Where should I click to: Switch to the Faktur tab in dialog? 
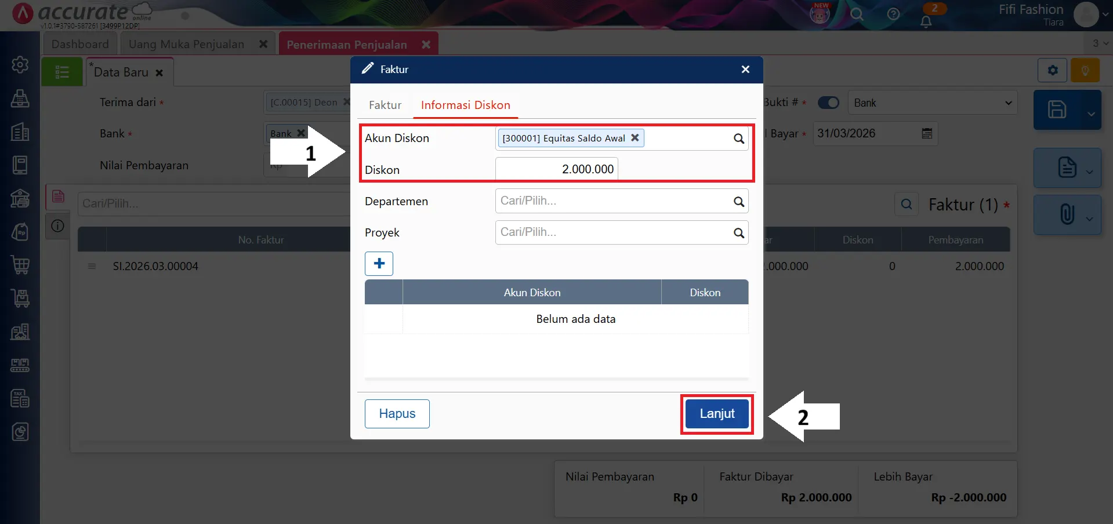pos(385,105)
